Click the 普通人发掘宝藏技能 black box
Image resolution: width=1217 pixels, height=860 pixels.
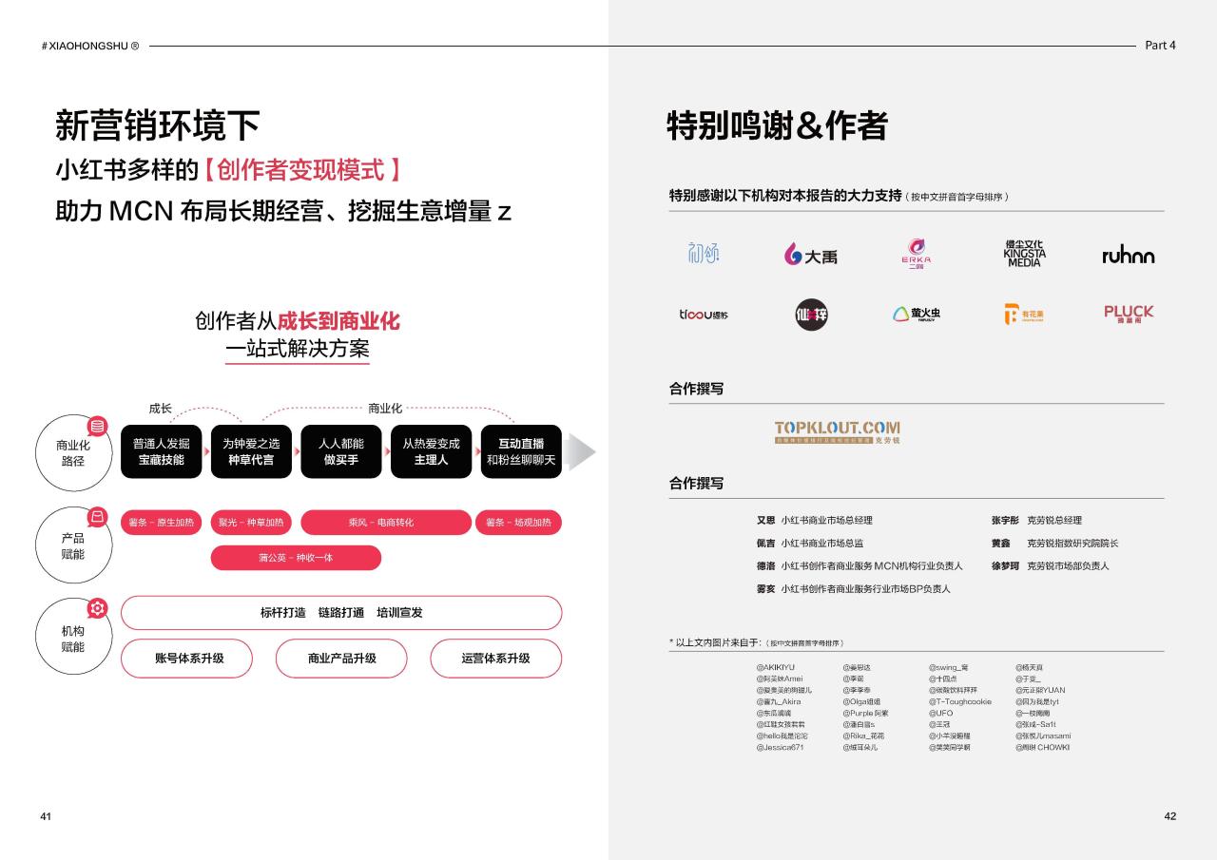pos(162,451)
